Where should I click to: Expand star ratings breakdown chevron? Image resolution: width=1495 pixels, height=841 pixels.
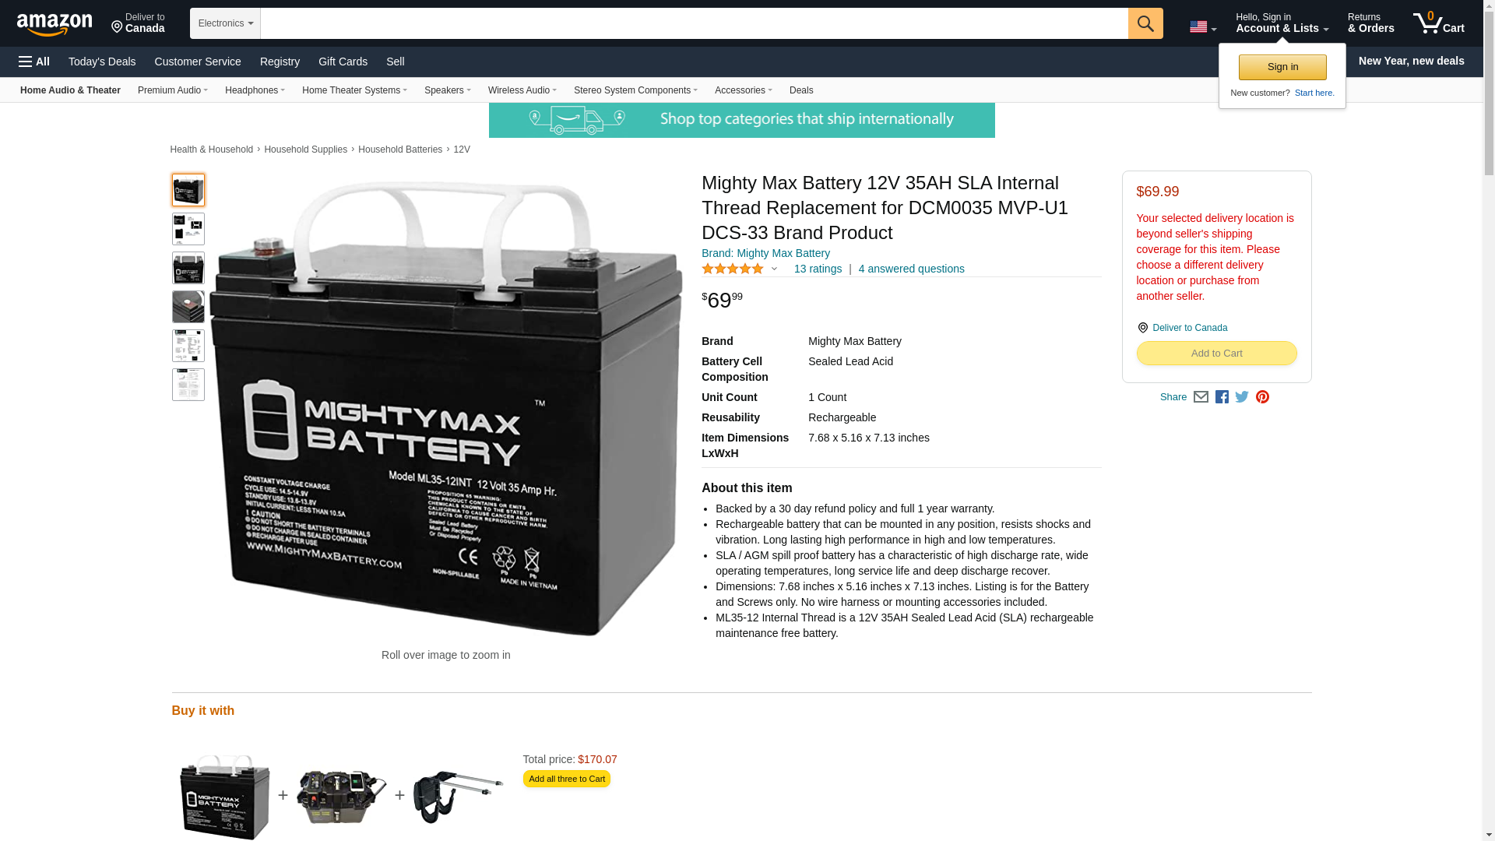[x=774, y=269]
